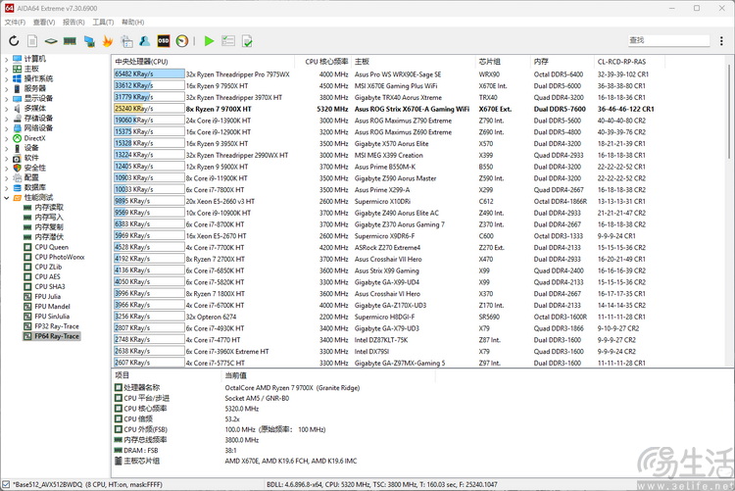Select FP64 Ray-Trace benchmark
This screenshot has height=491, width=735.
click(57, 336)
